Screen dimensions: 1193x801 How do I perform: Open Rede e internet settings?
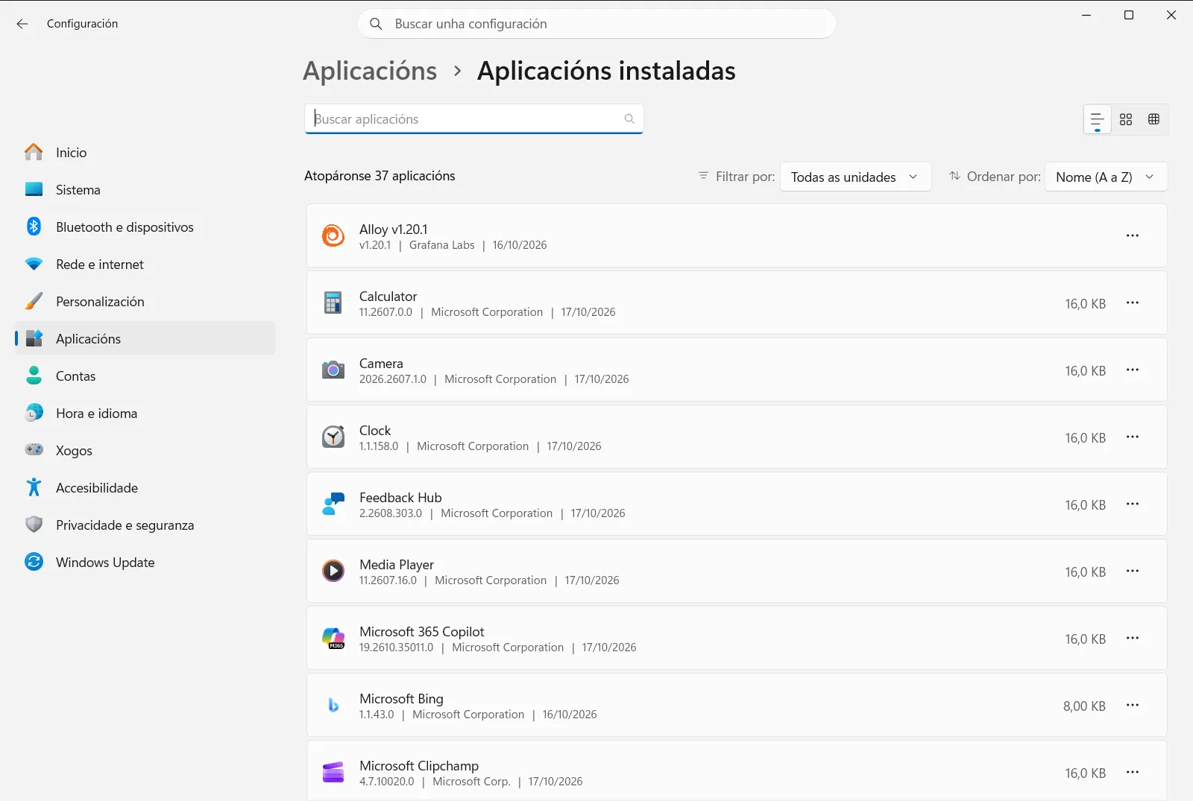coord(145,264)
